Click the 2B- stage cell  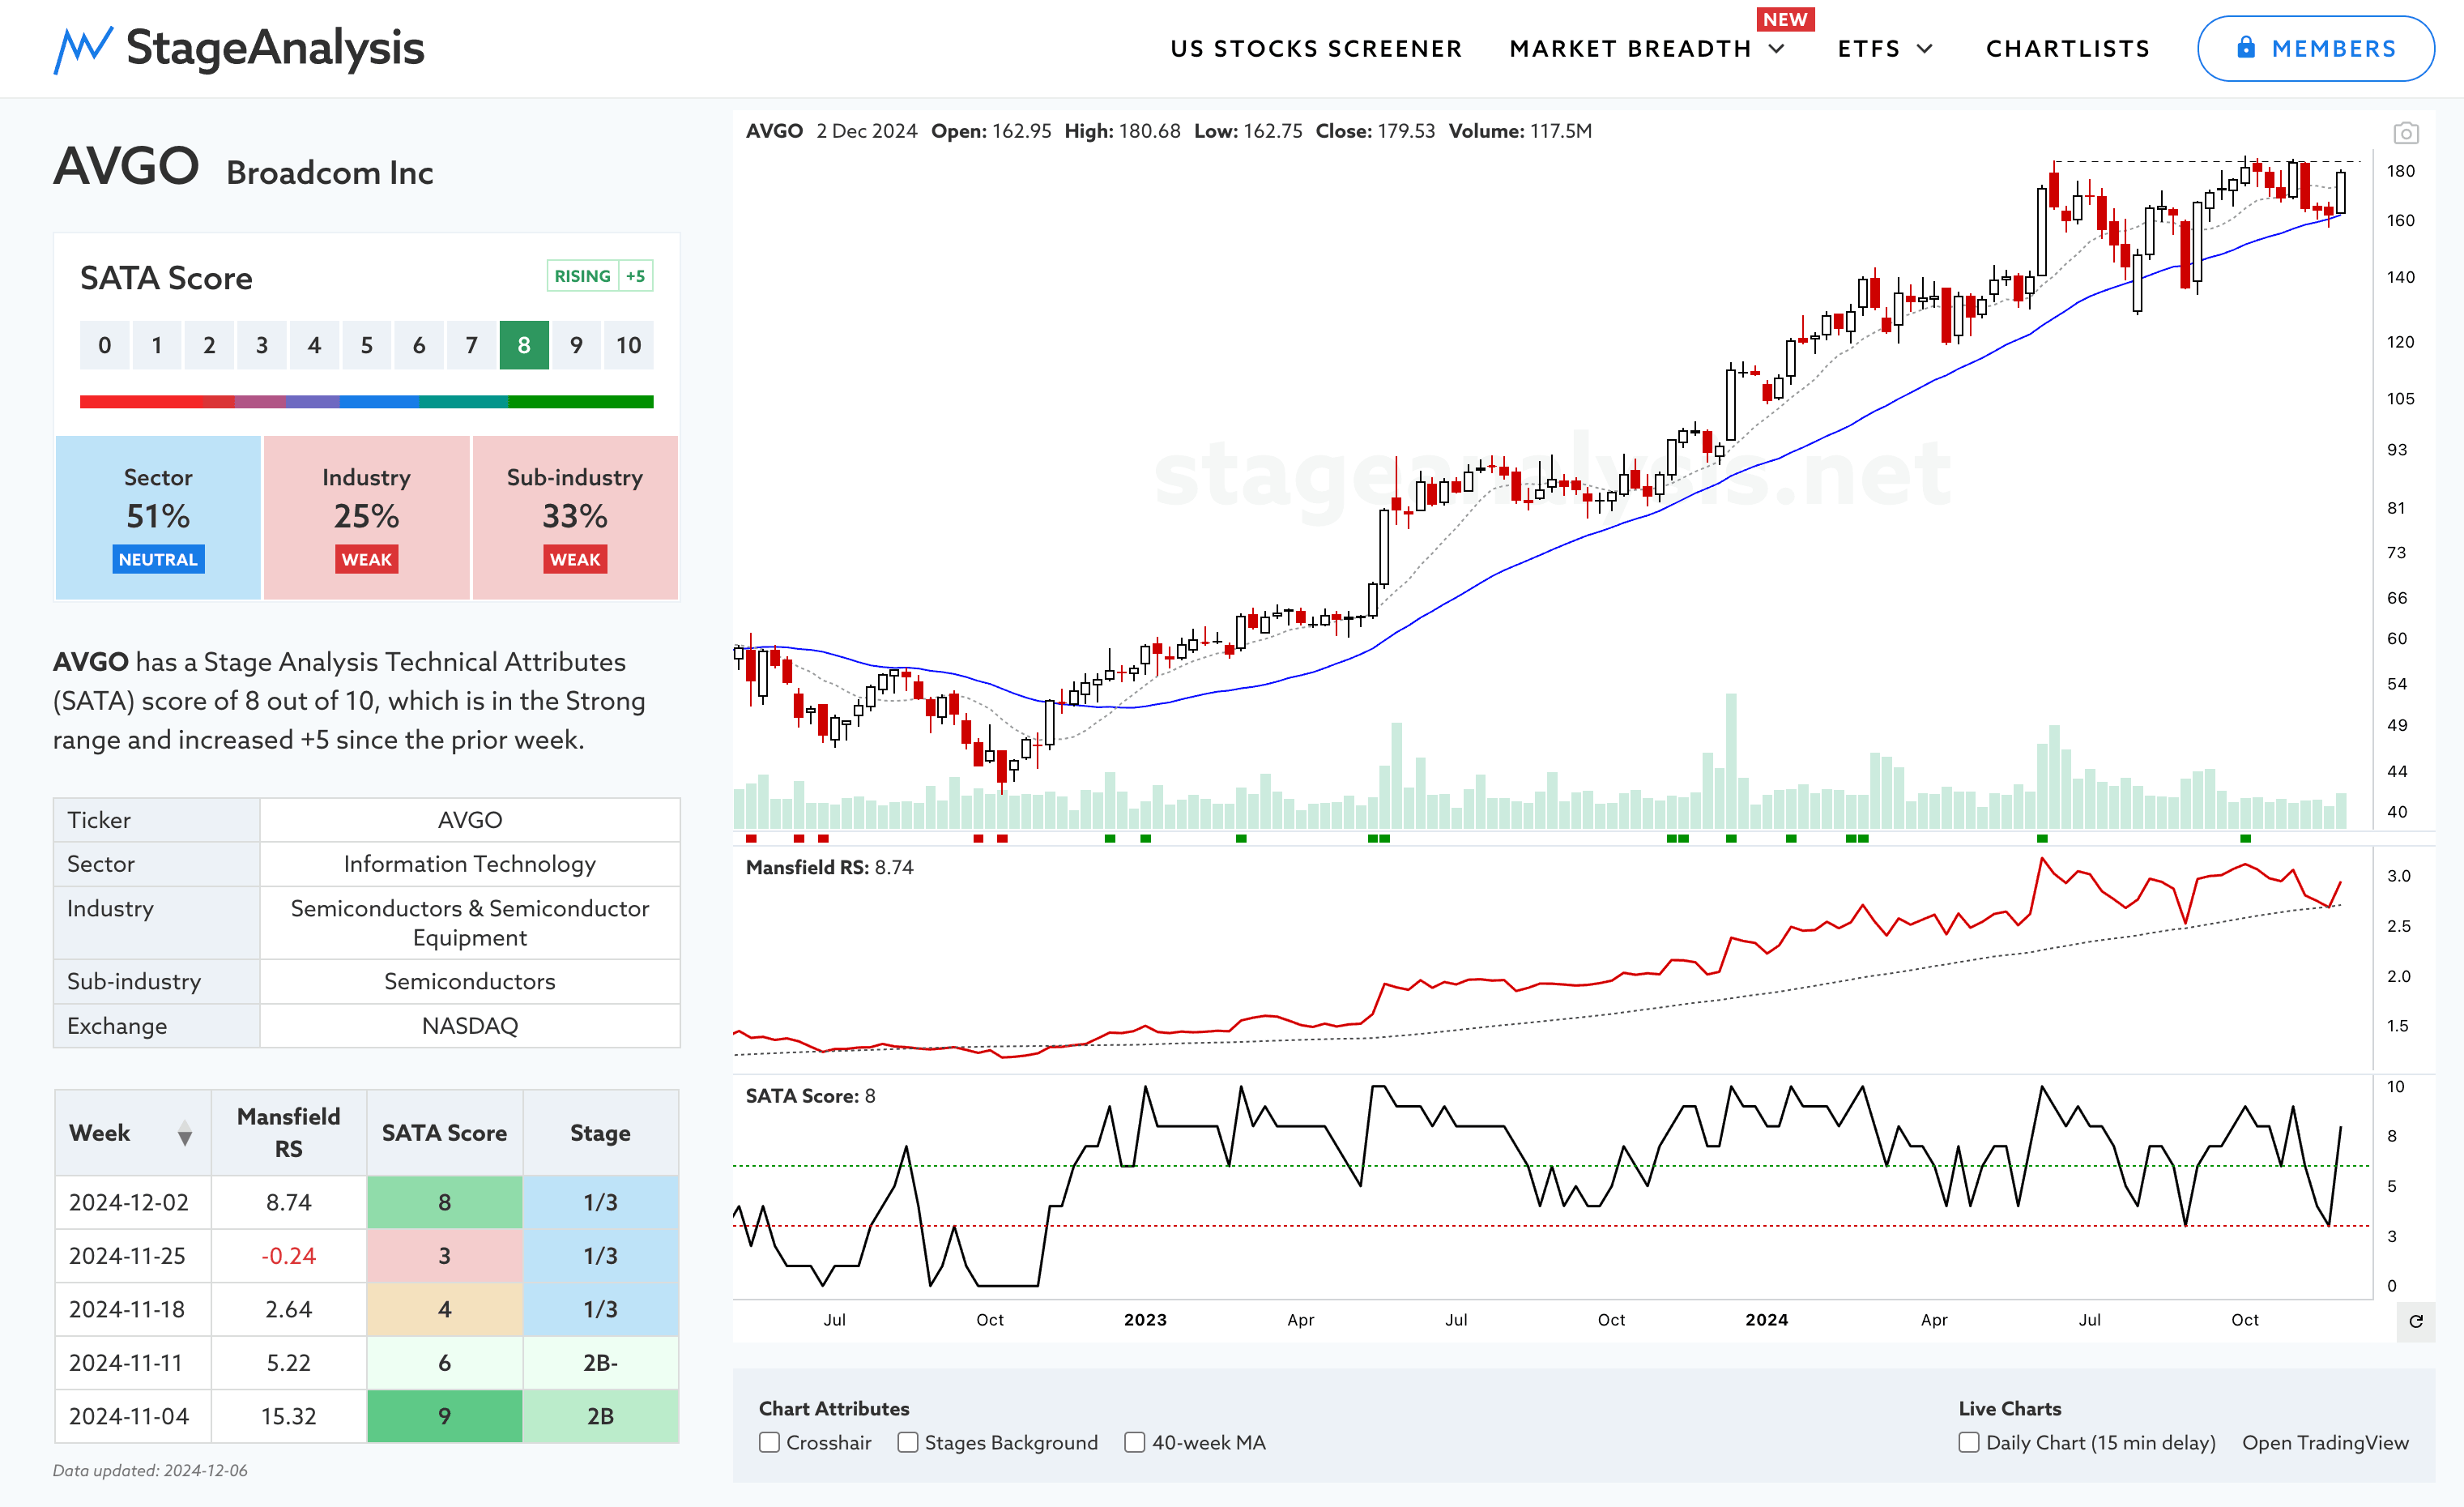600,1363
